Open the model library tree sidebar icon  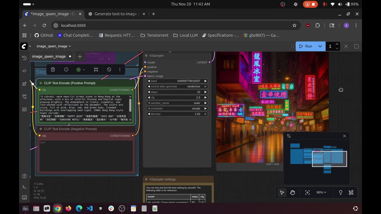pyautogui.click(x=24, y=97)
